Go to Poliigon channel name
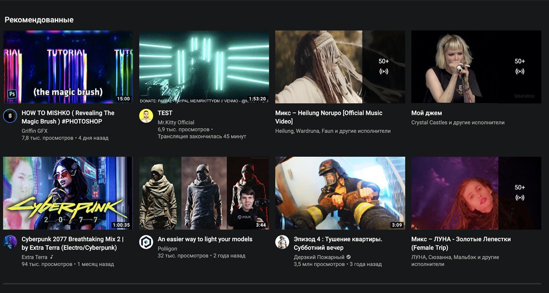The width and height of the screenshot is (549, 293). tap(167, 248)
